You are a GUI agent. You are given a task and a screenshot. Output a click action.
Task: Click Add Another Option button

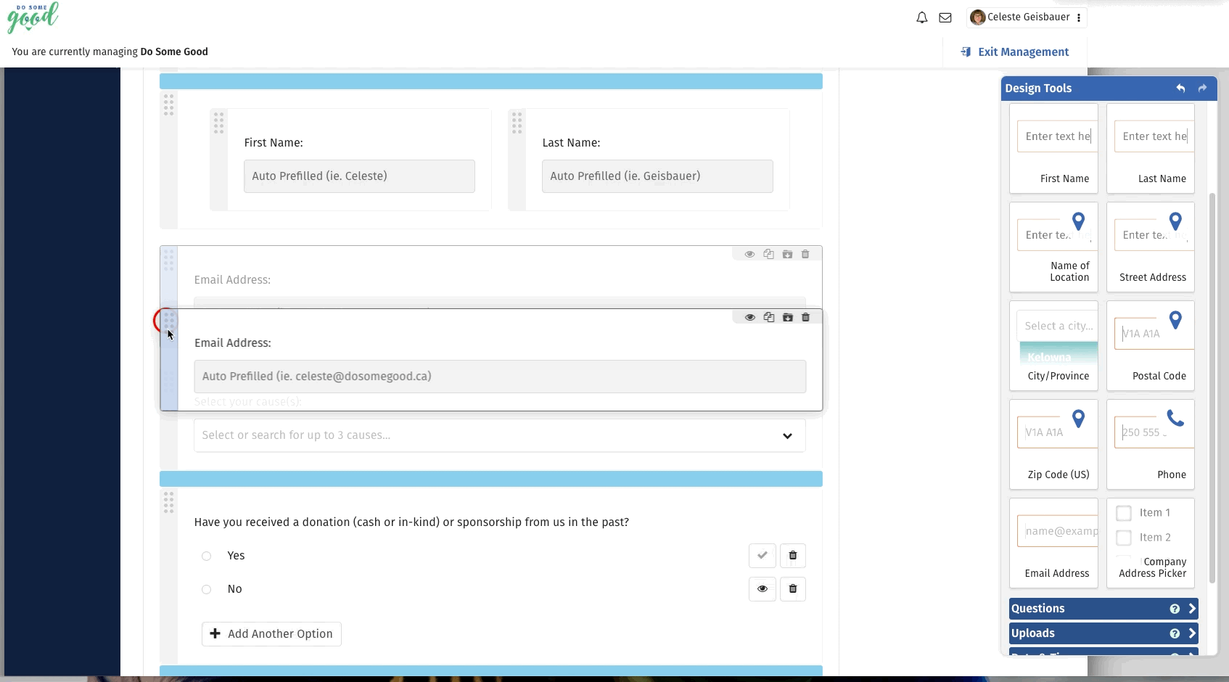271,634
